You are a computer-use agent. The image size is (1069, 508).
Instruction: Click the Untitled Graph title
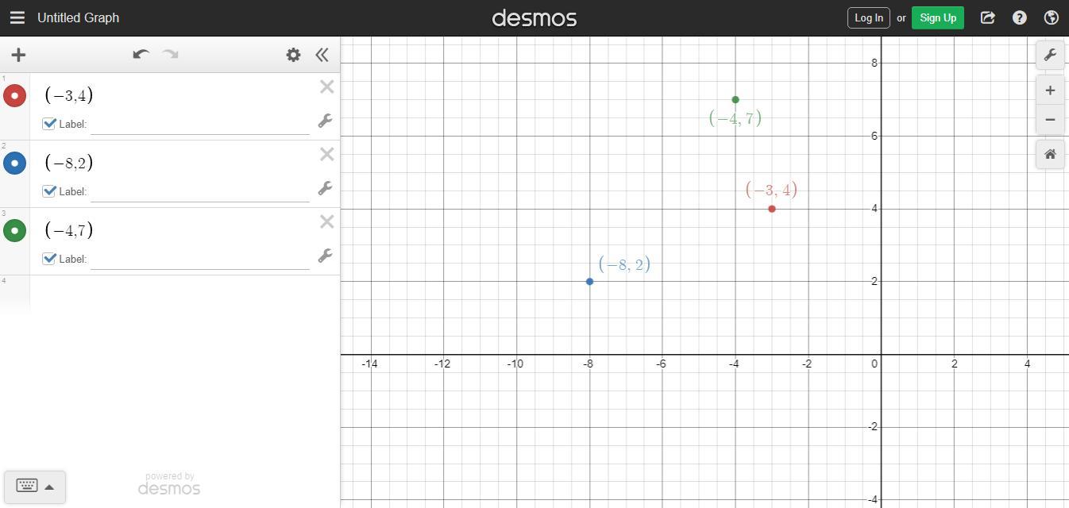point(78,17)
